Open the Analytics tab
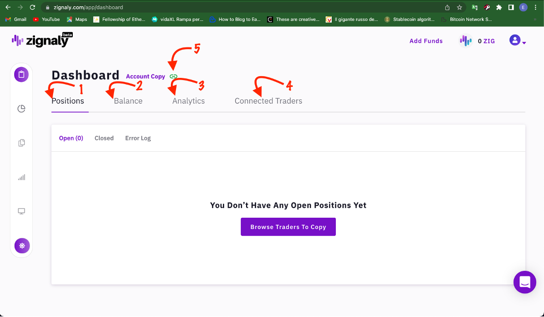The height and width of the screenshot is (317, 544). pos(188,101)
